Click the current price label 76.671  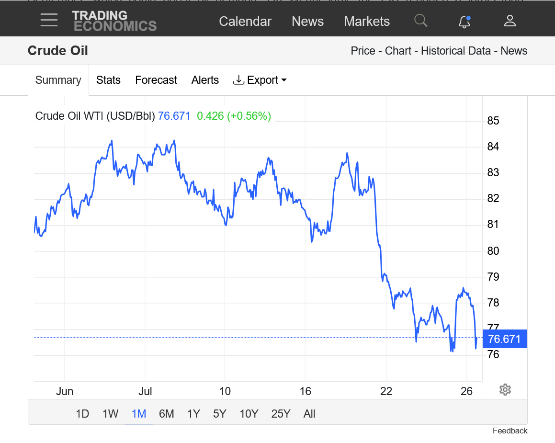504,340
